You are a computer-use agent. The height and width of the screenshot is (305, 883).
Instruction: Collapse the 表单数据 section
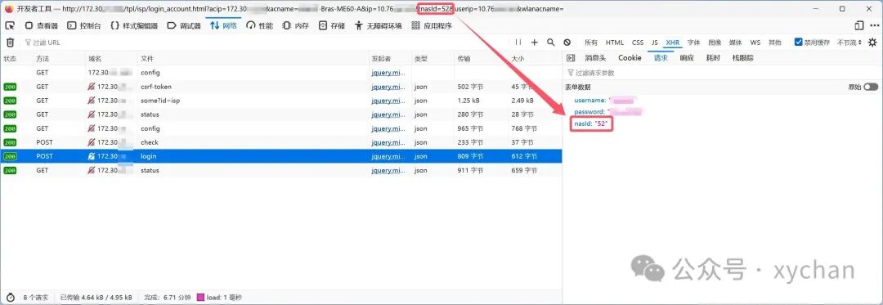coord(578,87)
